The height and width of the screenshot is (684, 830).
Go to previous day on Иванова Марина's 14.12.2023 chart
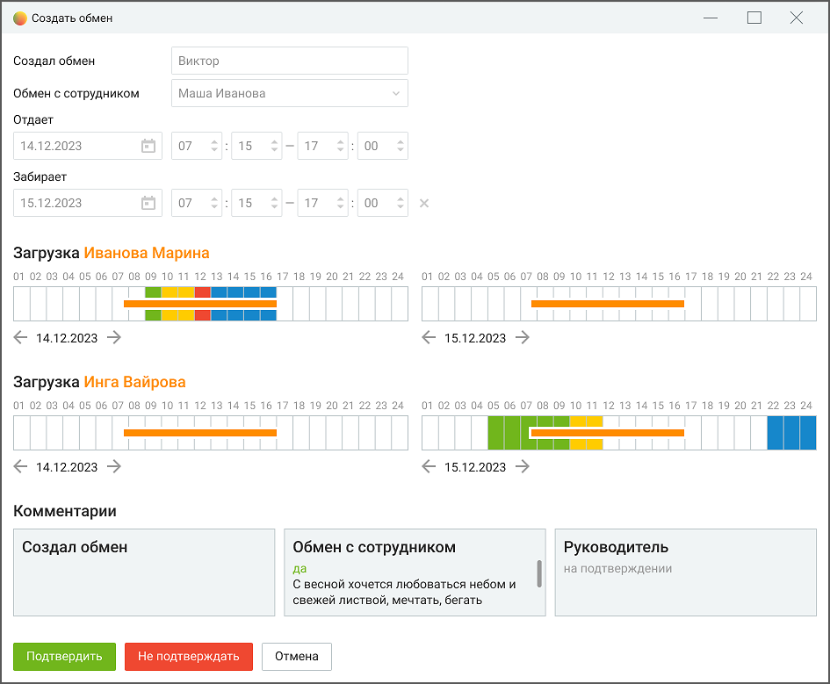pos(20,337)
